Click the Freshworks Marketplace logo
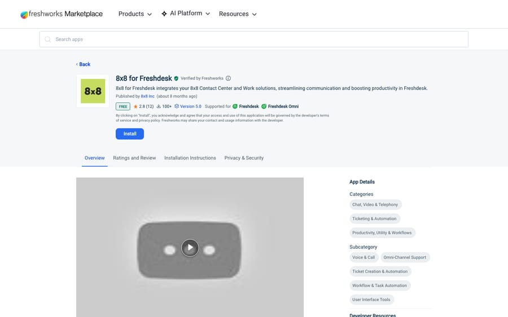 [x=62, y=14]
